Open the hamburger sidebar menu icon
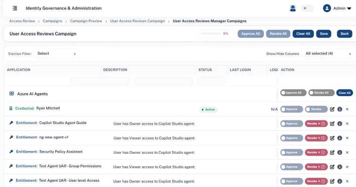This screenshot has height=187, width=356. pos(15,8)
